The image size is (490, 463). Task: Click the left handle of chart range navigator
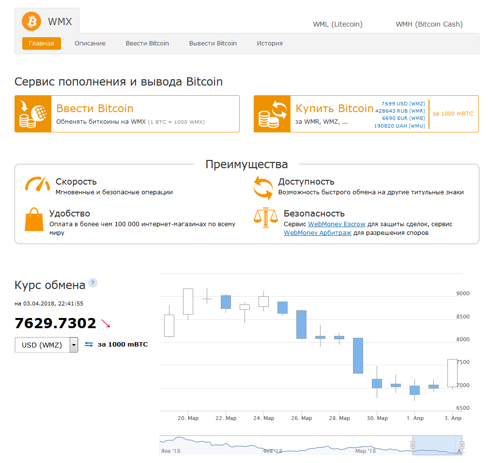(x=413, y=445)
